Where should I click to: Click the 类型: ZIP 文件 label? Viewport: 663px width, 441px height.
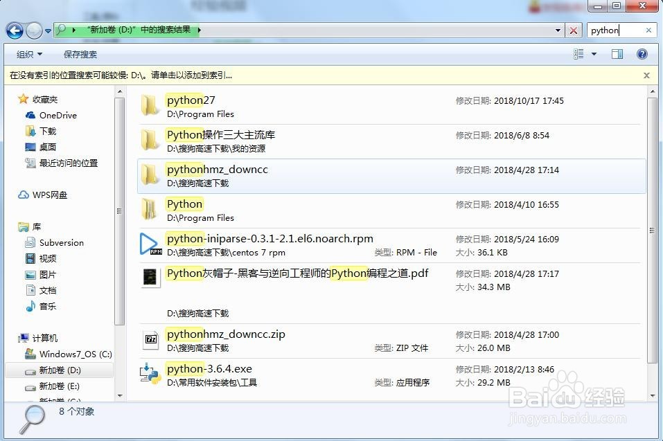[x=401, y=348]
